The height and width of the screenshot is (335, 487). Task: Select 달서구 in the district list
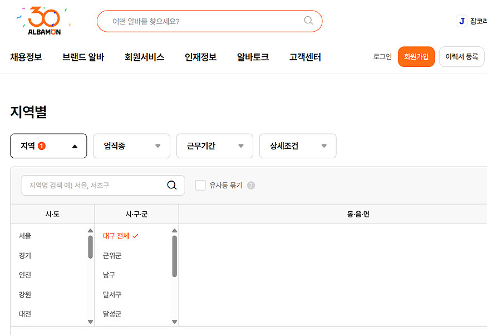pyautogui.click(x=112, y=294)
